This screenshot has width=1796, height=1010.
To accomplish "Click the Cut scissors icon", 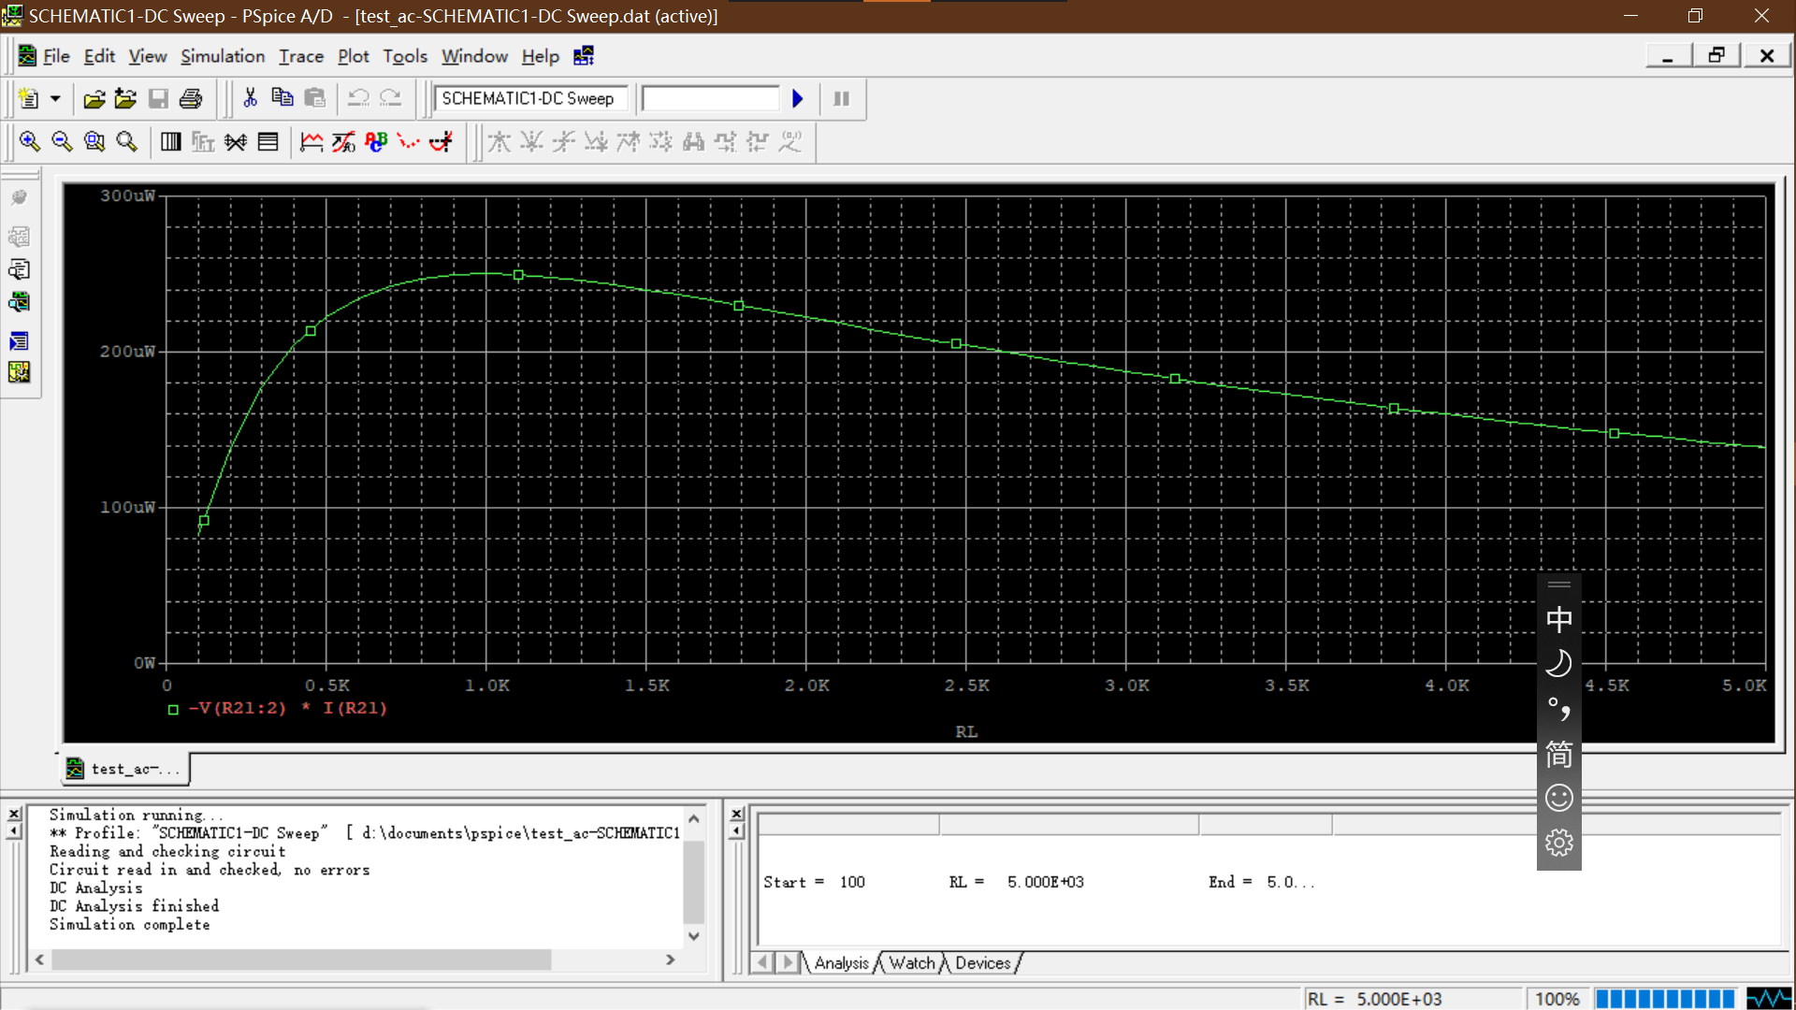I will (x=250, y=98).
